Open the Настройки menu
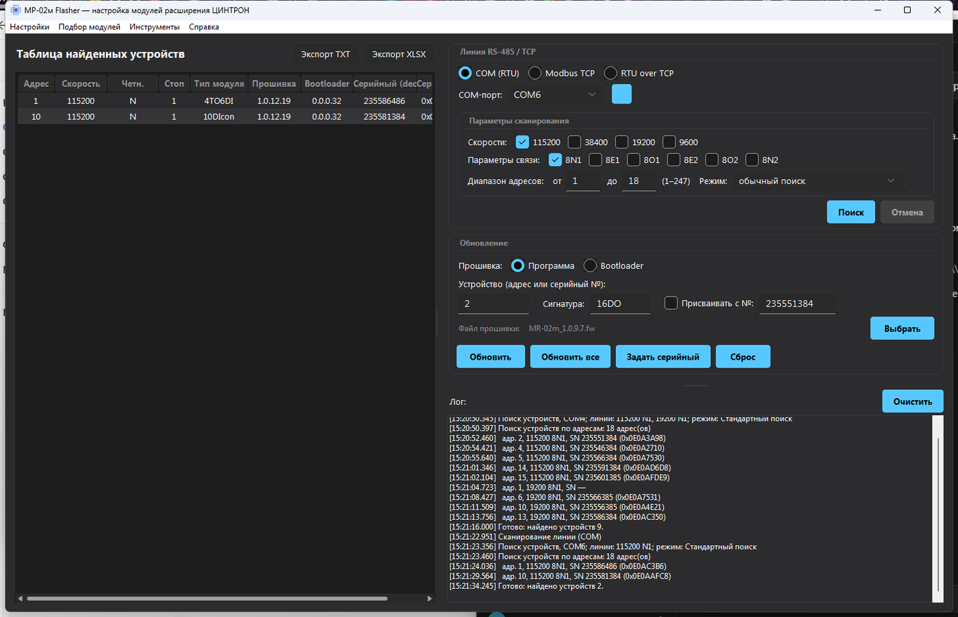 [29, 27]
